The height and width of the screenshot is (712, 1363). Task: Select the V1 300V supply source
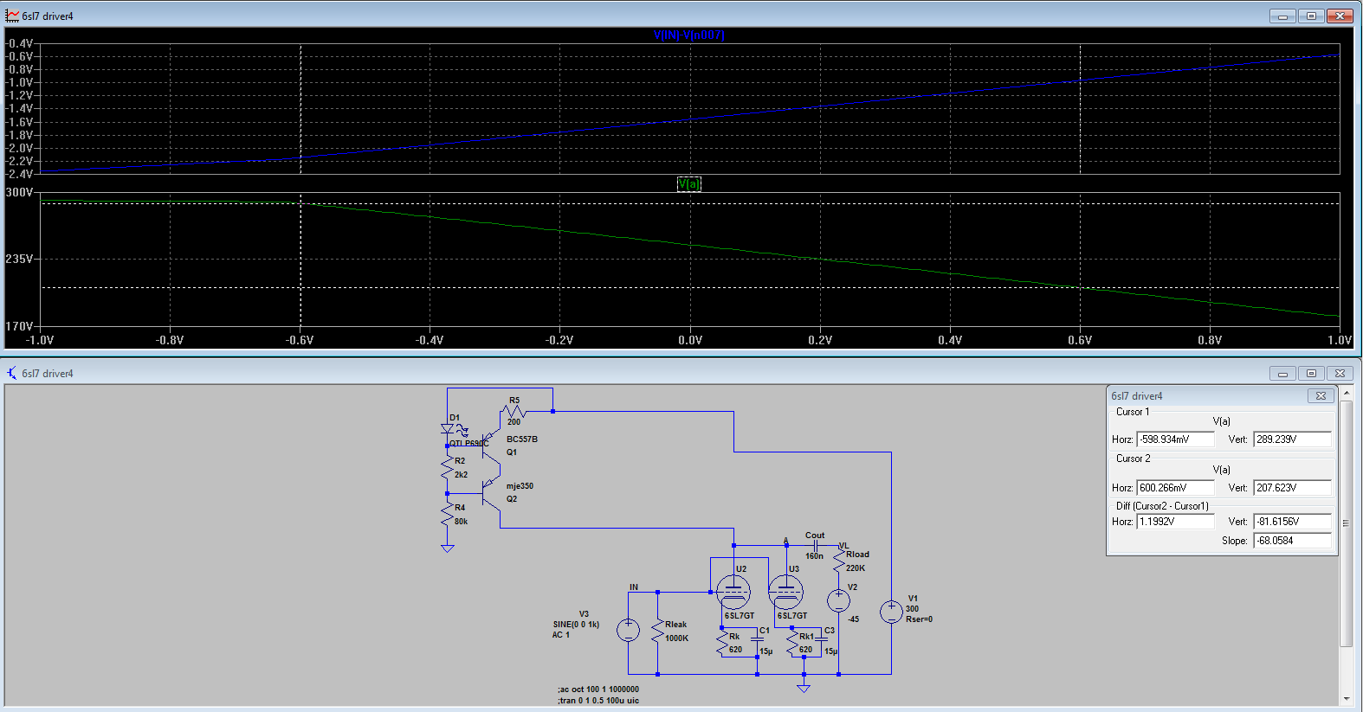point(891,613)
